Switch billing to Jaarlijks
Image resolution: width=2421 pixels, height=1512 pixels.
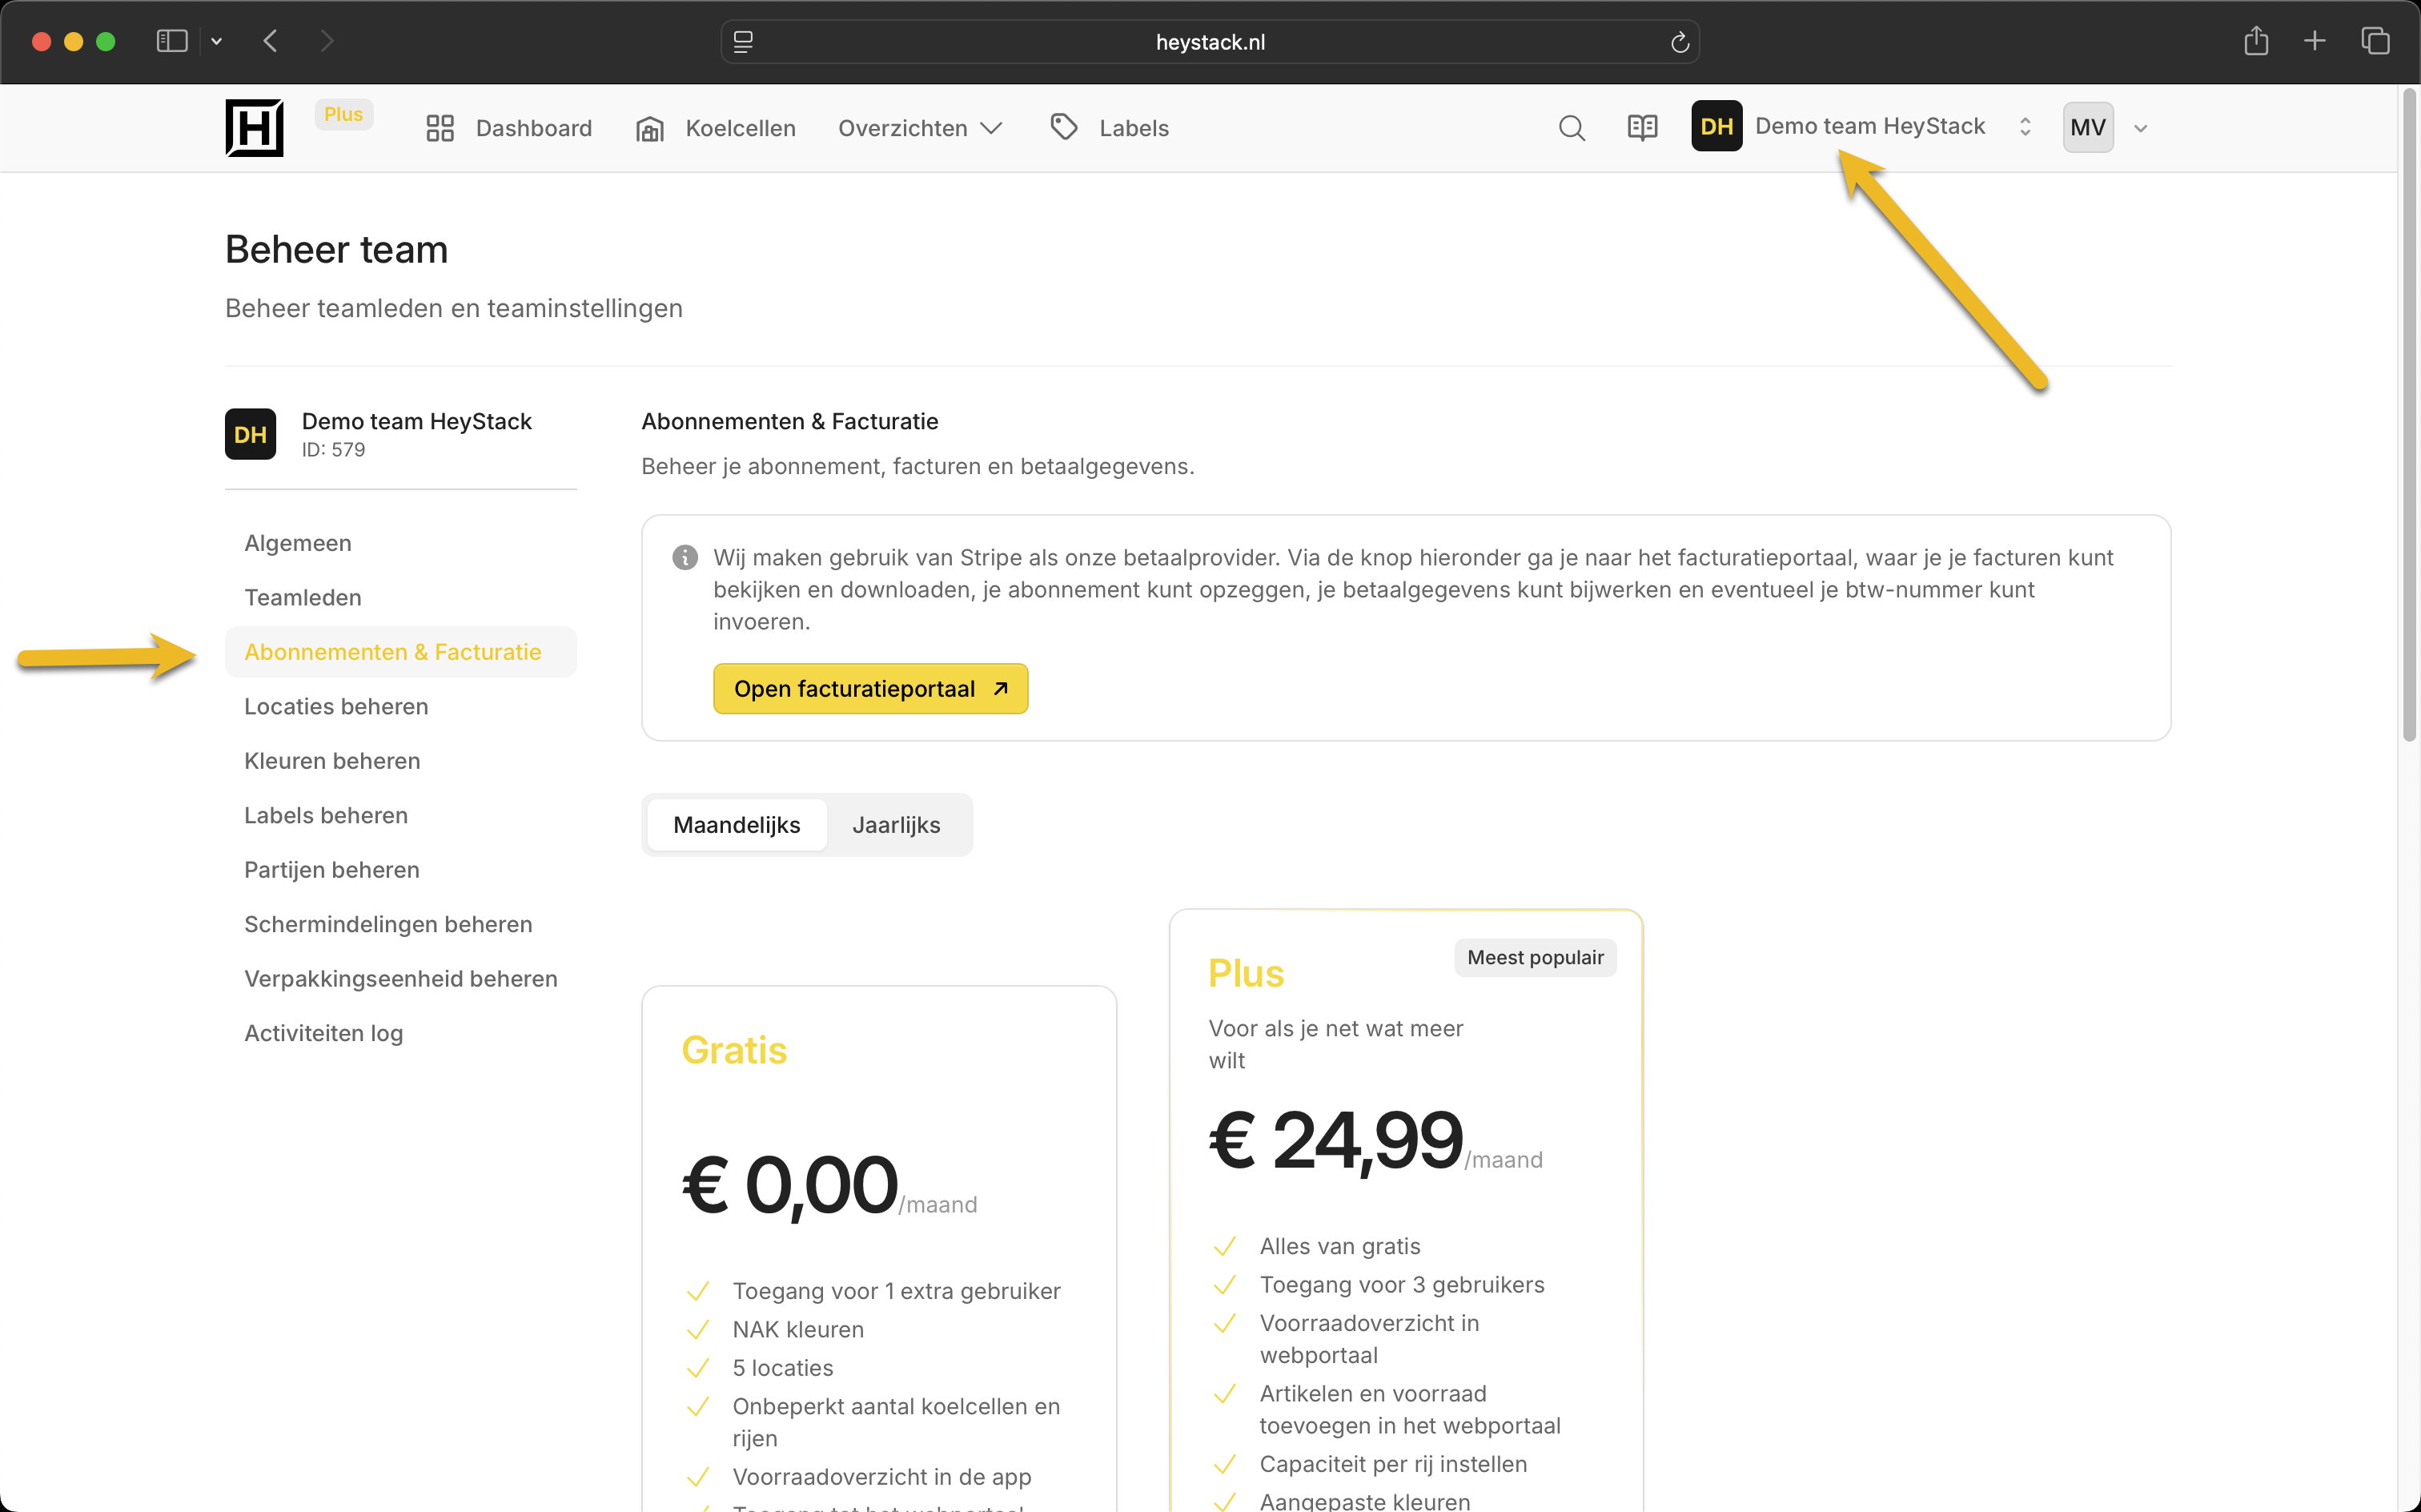point(896,825)
